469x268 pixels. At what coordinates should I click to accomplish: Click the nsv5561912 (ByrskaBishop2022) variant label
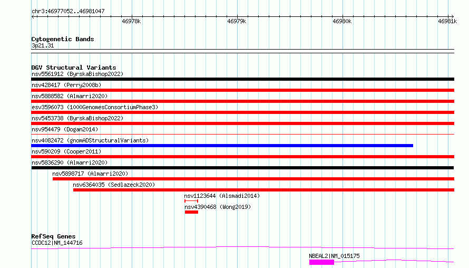tap(77, 74)
